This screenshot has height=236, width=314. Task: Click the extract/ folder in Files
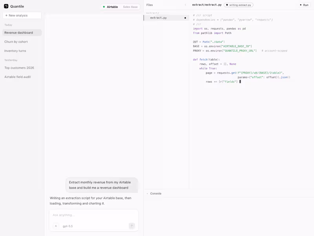pos(153,13)
